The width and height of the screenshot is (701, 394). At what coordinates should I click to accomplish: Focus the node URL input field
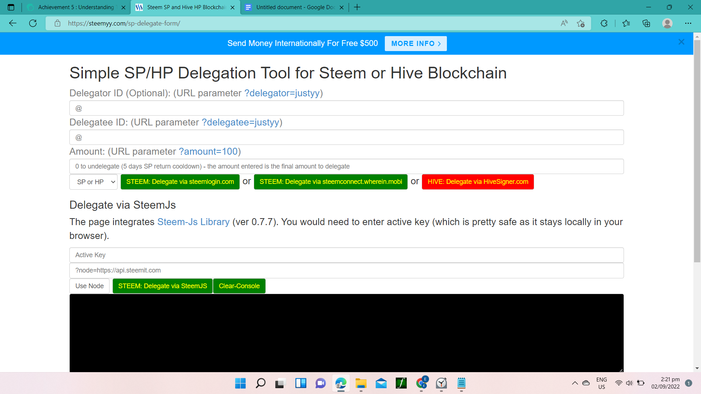coord(346,270)
